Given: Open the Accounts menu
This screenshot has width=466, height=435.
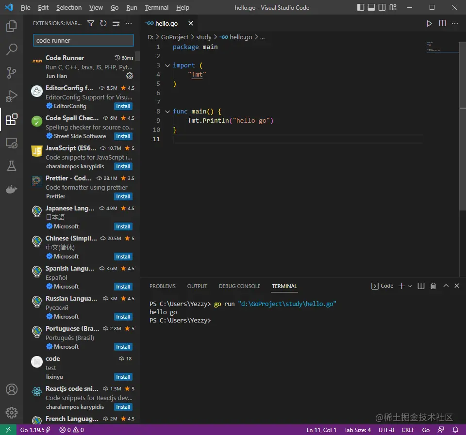Looking at the screenshot, I should (12, 389).
